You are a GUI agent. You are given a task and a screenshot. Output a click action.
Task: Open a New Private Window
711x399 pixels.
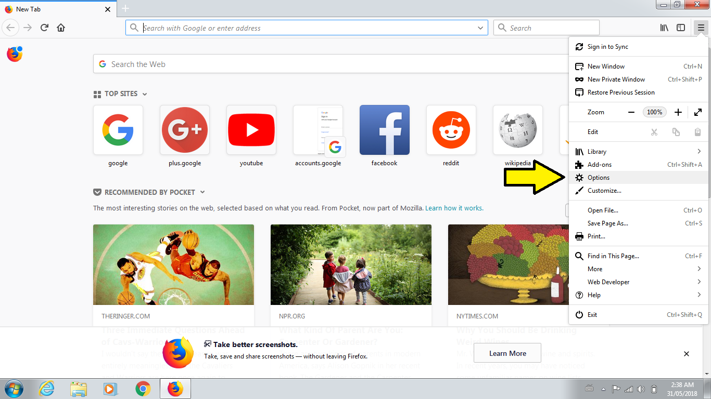(x=639, y=79)
